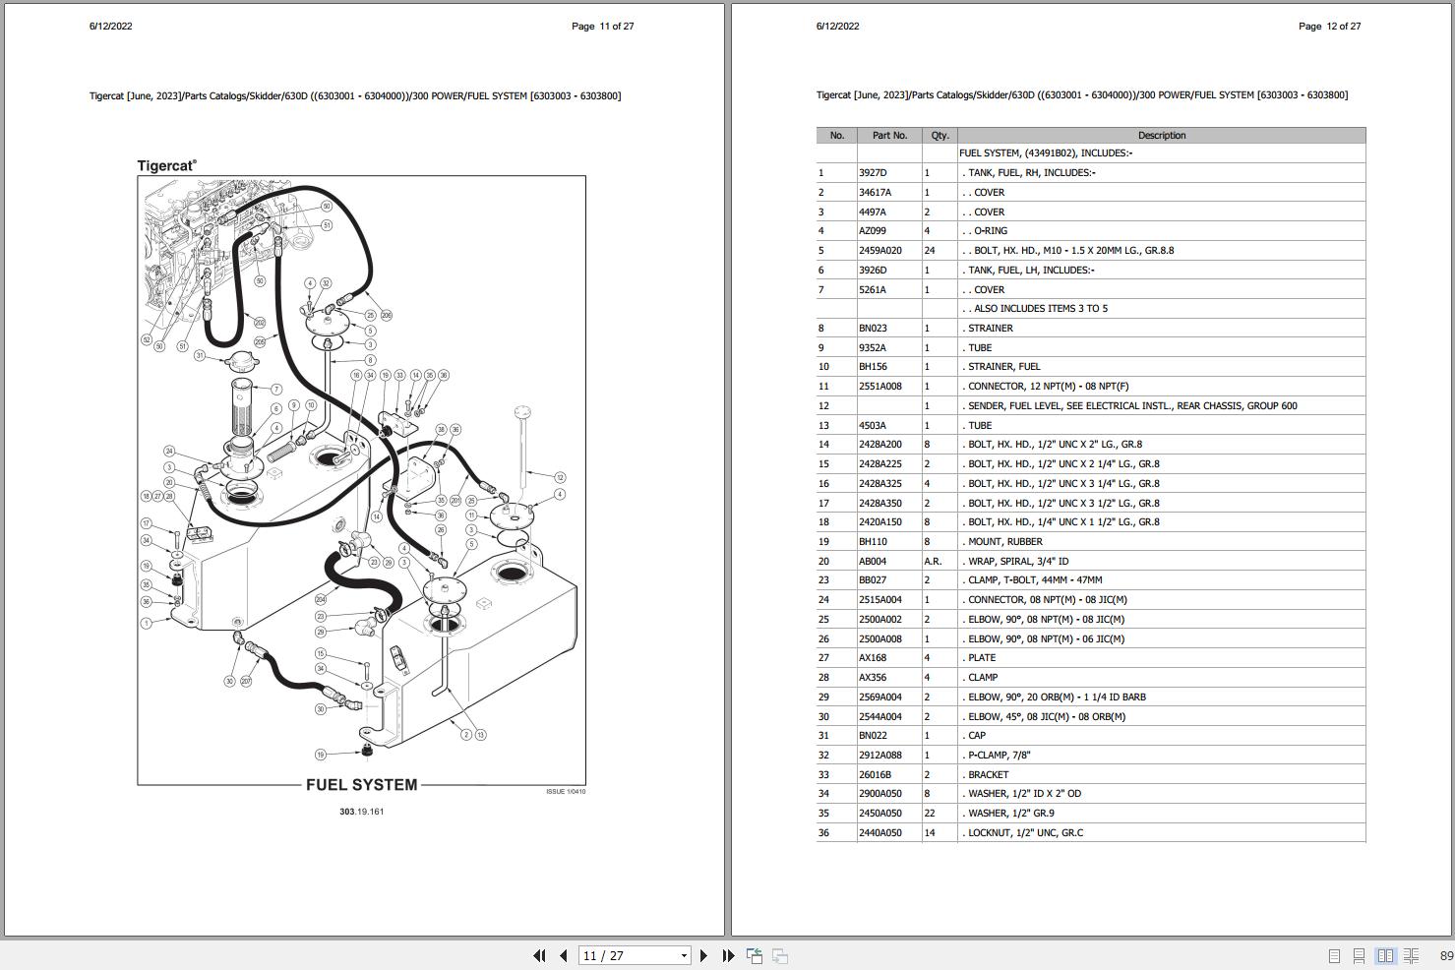Go to the previous page
The height and width of the screenshot is (970, 1455).
tap(564, 955)
